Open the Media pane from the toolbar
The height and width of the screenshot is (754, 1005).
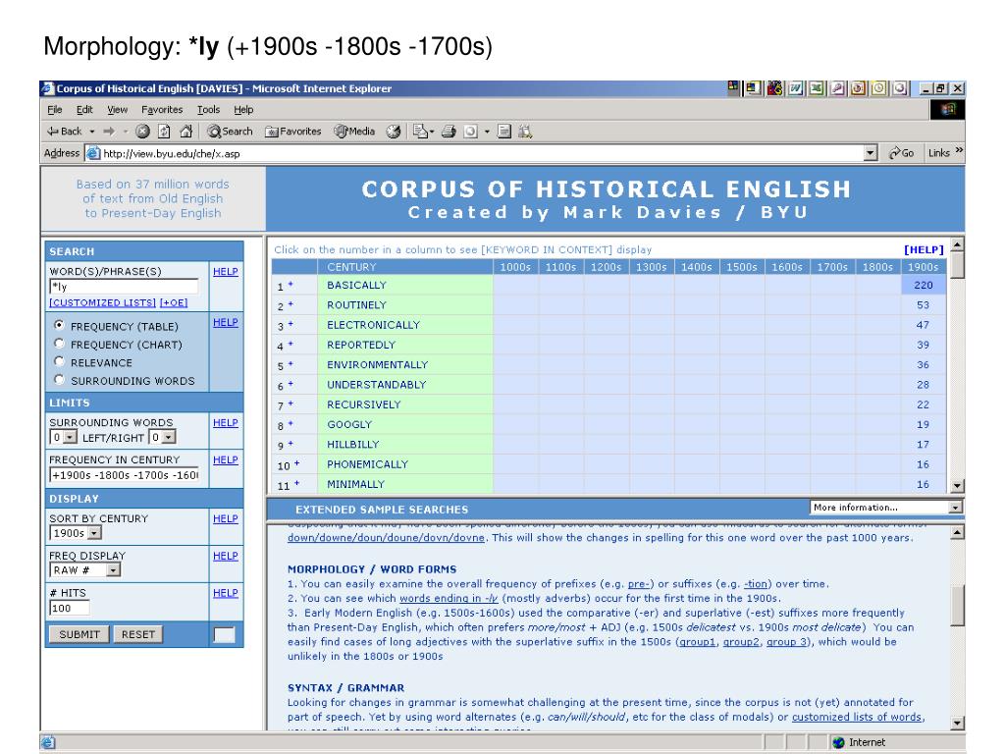[x=354, y=132]
